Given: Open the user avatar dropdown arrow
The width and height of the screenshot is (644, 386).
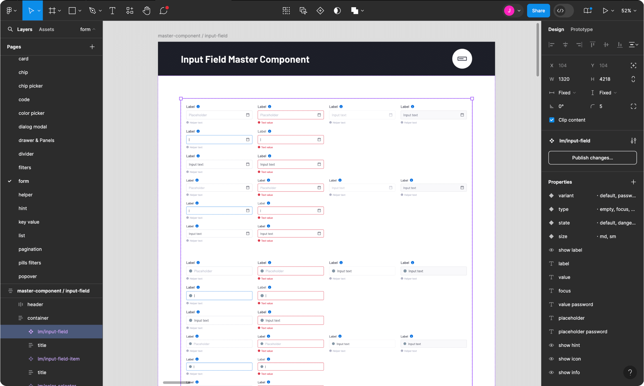Looking at the screenshot, I should coord(519,11).
